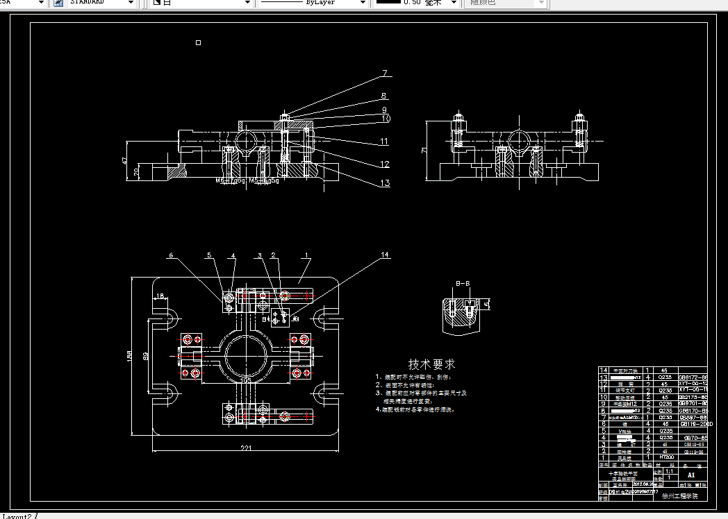Image resolution: width=728 pixels, height=519 pixels.
Task: Select balloon number 14 above the plan view
Action: (x=385, y=255)
